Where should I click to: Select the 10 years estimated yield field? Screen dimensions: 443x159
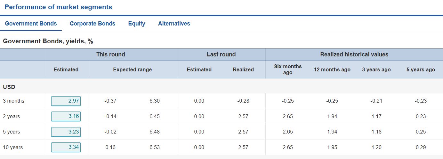[x=66, y=147]
